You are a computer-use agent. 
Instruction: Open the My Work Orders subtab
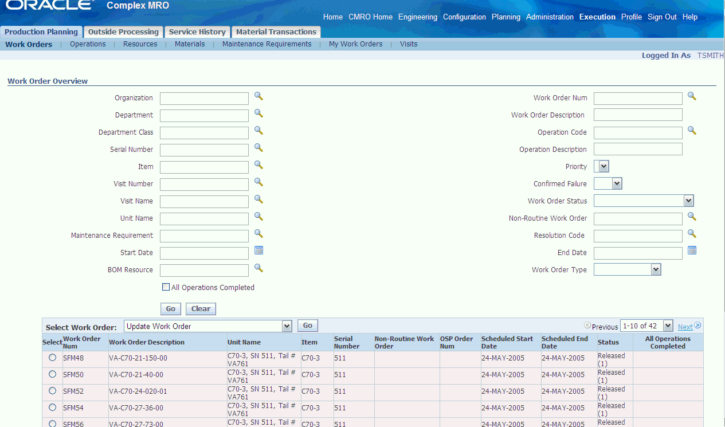(x=356, y=44)
